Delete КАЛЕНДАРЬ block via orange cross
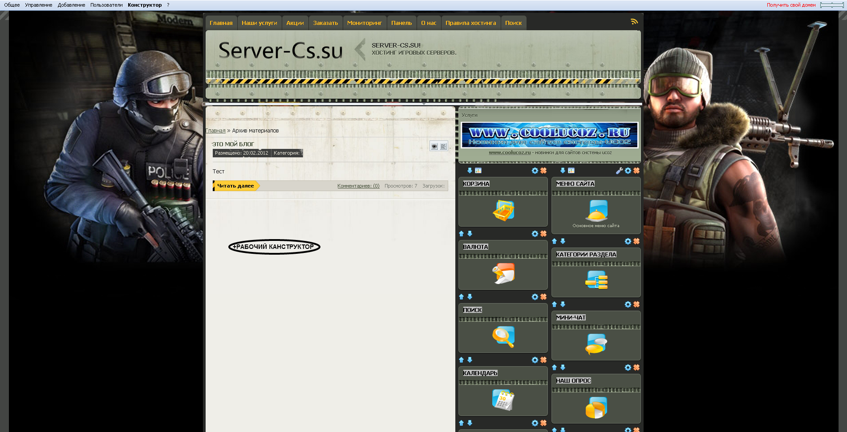 543,360
